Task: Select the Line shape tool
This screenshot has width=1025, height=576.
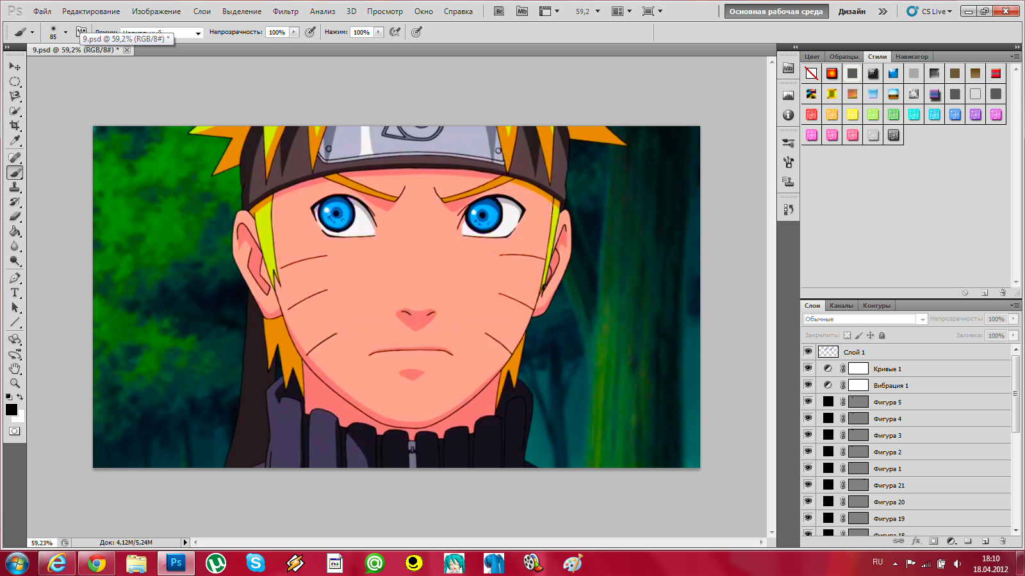Action: [15, 322]
